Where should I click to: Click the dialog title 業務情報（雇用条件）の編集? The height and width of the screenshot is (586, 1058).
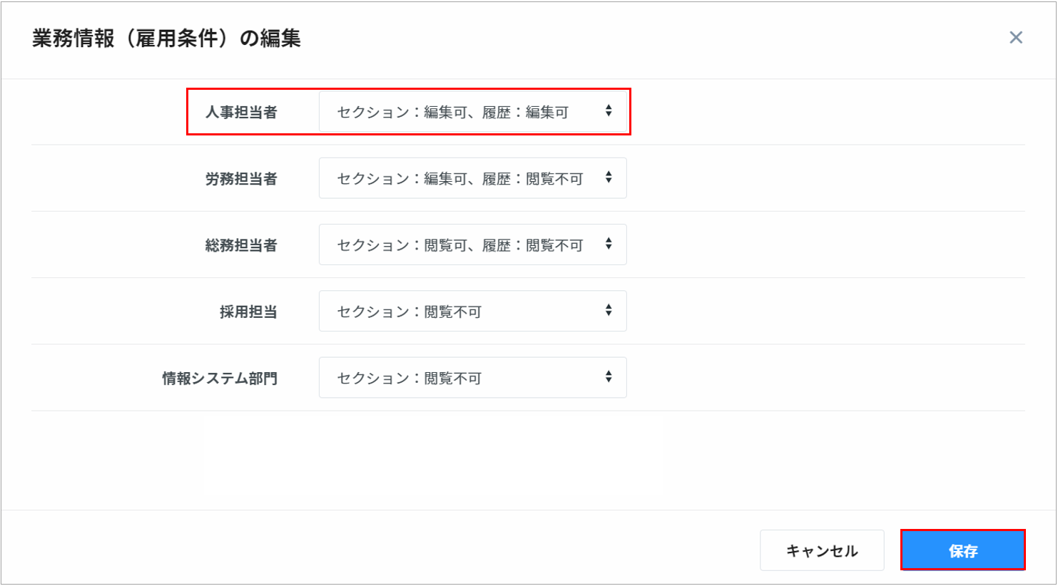point(166,38)
